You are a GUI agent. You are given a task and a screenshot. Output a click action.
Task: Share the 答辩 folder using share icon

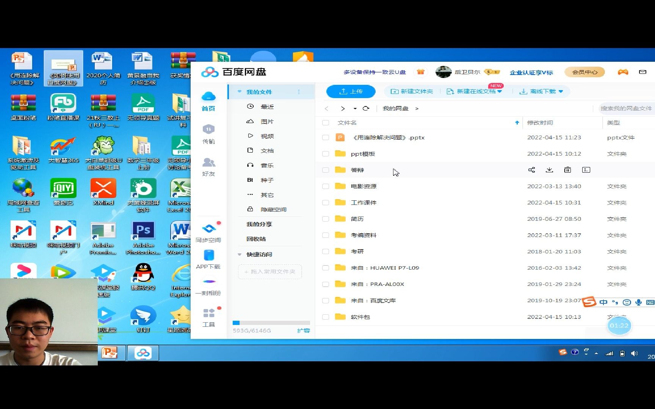pyautogui.click(x=531, y=170)
